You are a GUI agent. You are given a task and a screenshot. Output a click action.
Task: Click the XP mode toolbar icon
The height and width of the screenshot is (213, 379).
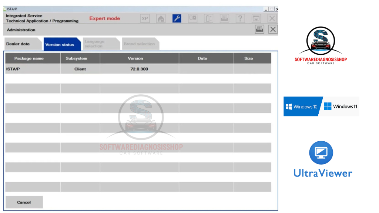[x=145, y=18]
